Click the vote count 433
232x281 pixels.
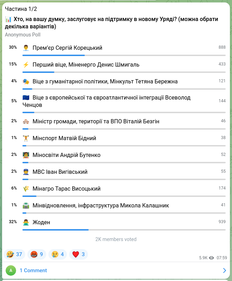222,64
